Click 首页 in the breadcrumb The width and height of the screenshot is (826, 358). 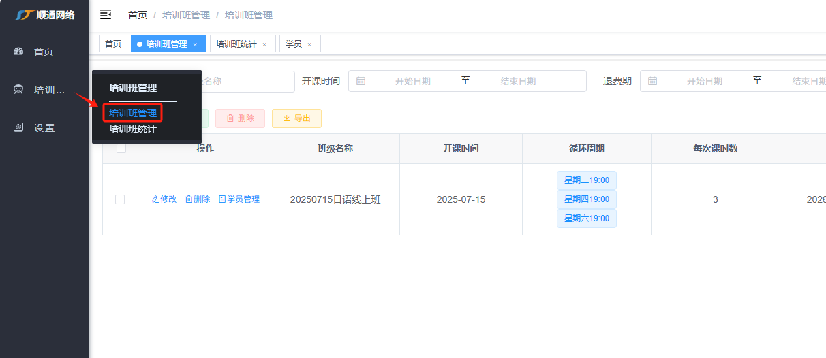click(138, 14)
